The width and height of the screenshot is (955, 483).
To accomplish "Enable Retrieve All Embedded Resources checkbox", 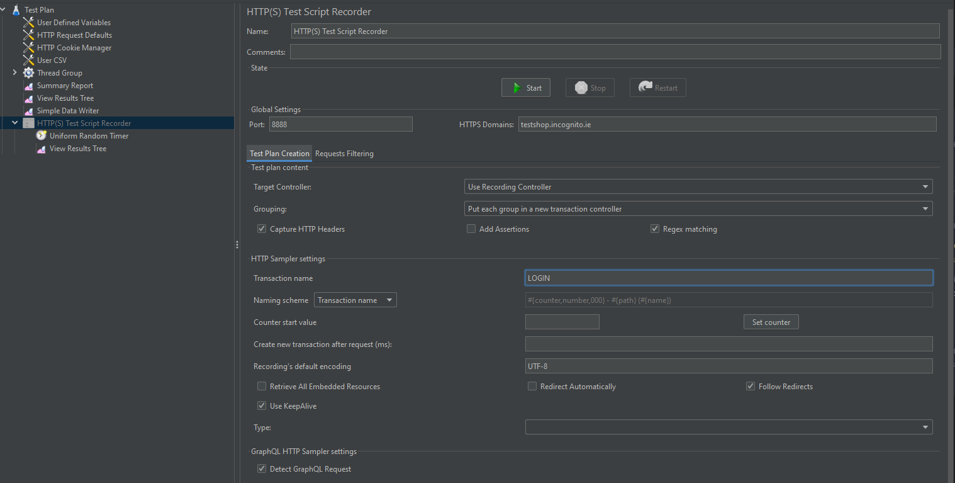I will coord(262,386).
